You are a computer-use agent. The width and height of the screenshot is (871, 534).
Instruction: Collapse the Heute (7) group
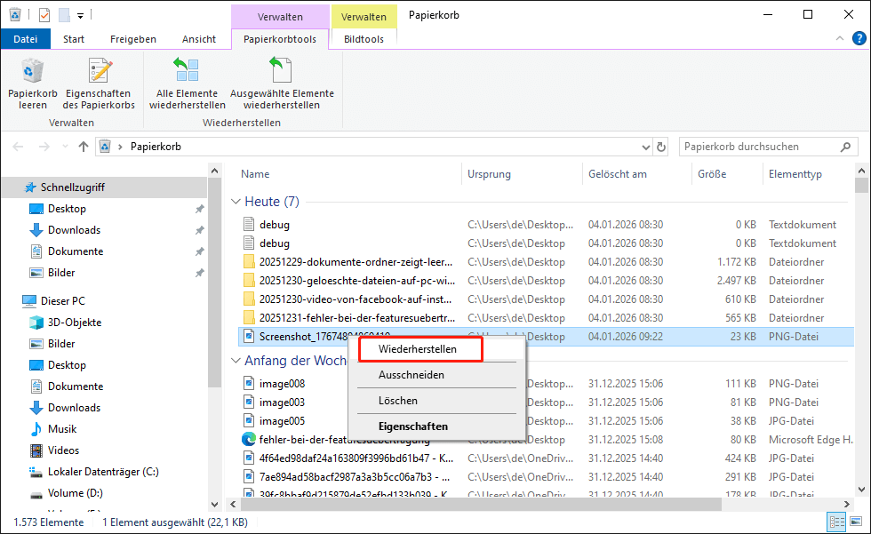(236, 203)
